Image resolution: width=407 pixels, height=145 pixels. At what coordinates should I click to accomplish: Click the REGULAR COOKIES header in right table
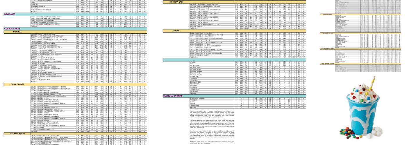326,14
